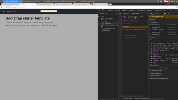The height and width of the screenshot is (100, 178).
Task: Close the DevTools panel
Action: pyautogui.click(x=176, y=11)
